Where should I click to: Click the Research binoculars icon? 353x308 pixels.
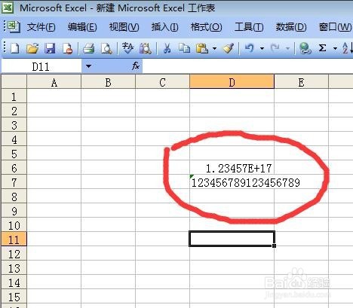pos(146,48)
